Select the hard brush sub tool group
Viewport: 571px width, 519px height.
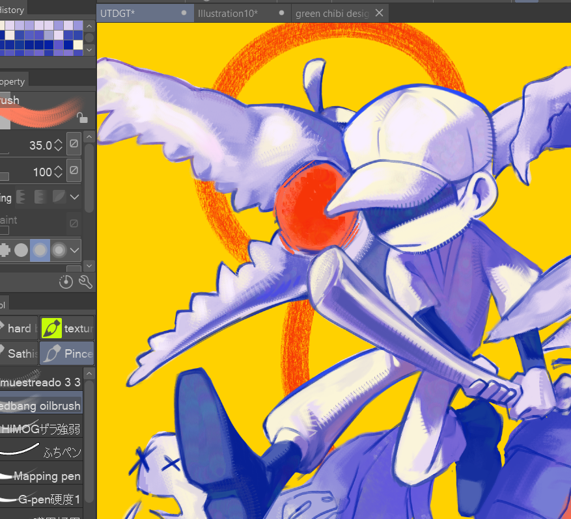(19, 328)
